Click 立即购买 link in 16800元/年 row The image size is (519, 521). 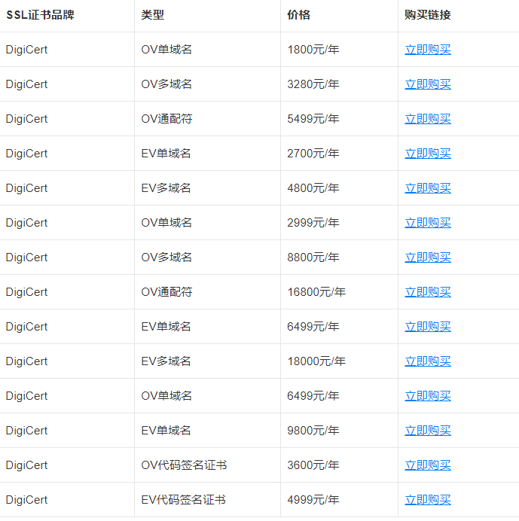coord(428,291)
